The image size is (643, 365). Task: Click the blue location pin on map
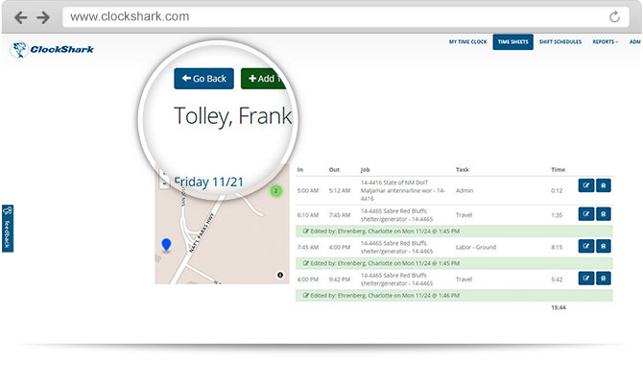(166, 244)
